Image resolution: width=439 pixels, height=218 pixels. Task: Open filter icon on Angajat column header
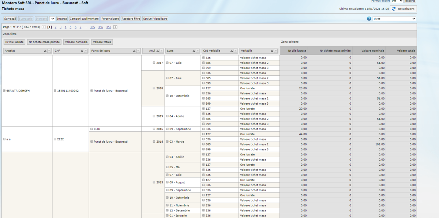tap(49, 51)
